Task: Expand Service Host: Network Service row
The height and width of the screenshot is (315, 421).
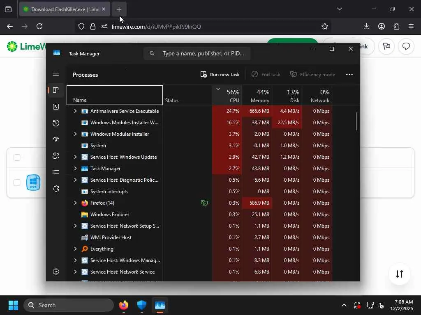Action: 75,272
